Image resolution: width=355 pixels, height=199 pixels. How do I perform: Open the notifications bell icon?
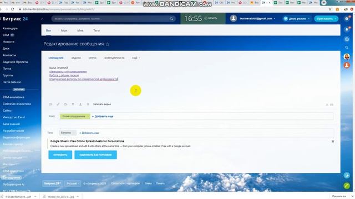coord(347,29)
